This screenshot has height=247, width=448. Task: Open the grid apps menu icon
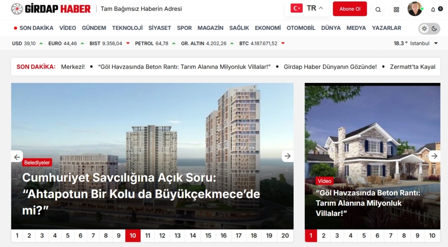396,9
